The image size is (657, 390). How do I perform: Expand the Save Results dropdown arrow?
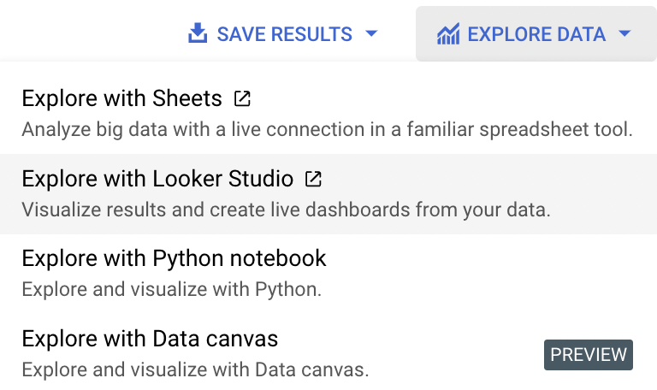click(371, 34)
